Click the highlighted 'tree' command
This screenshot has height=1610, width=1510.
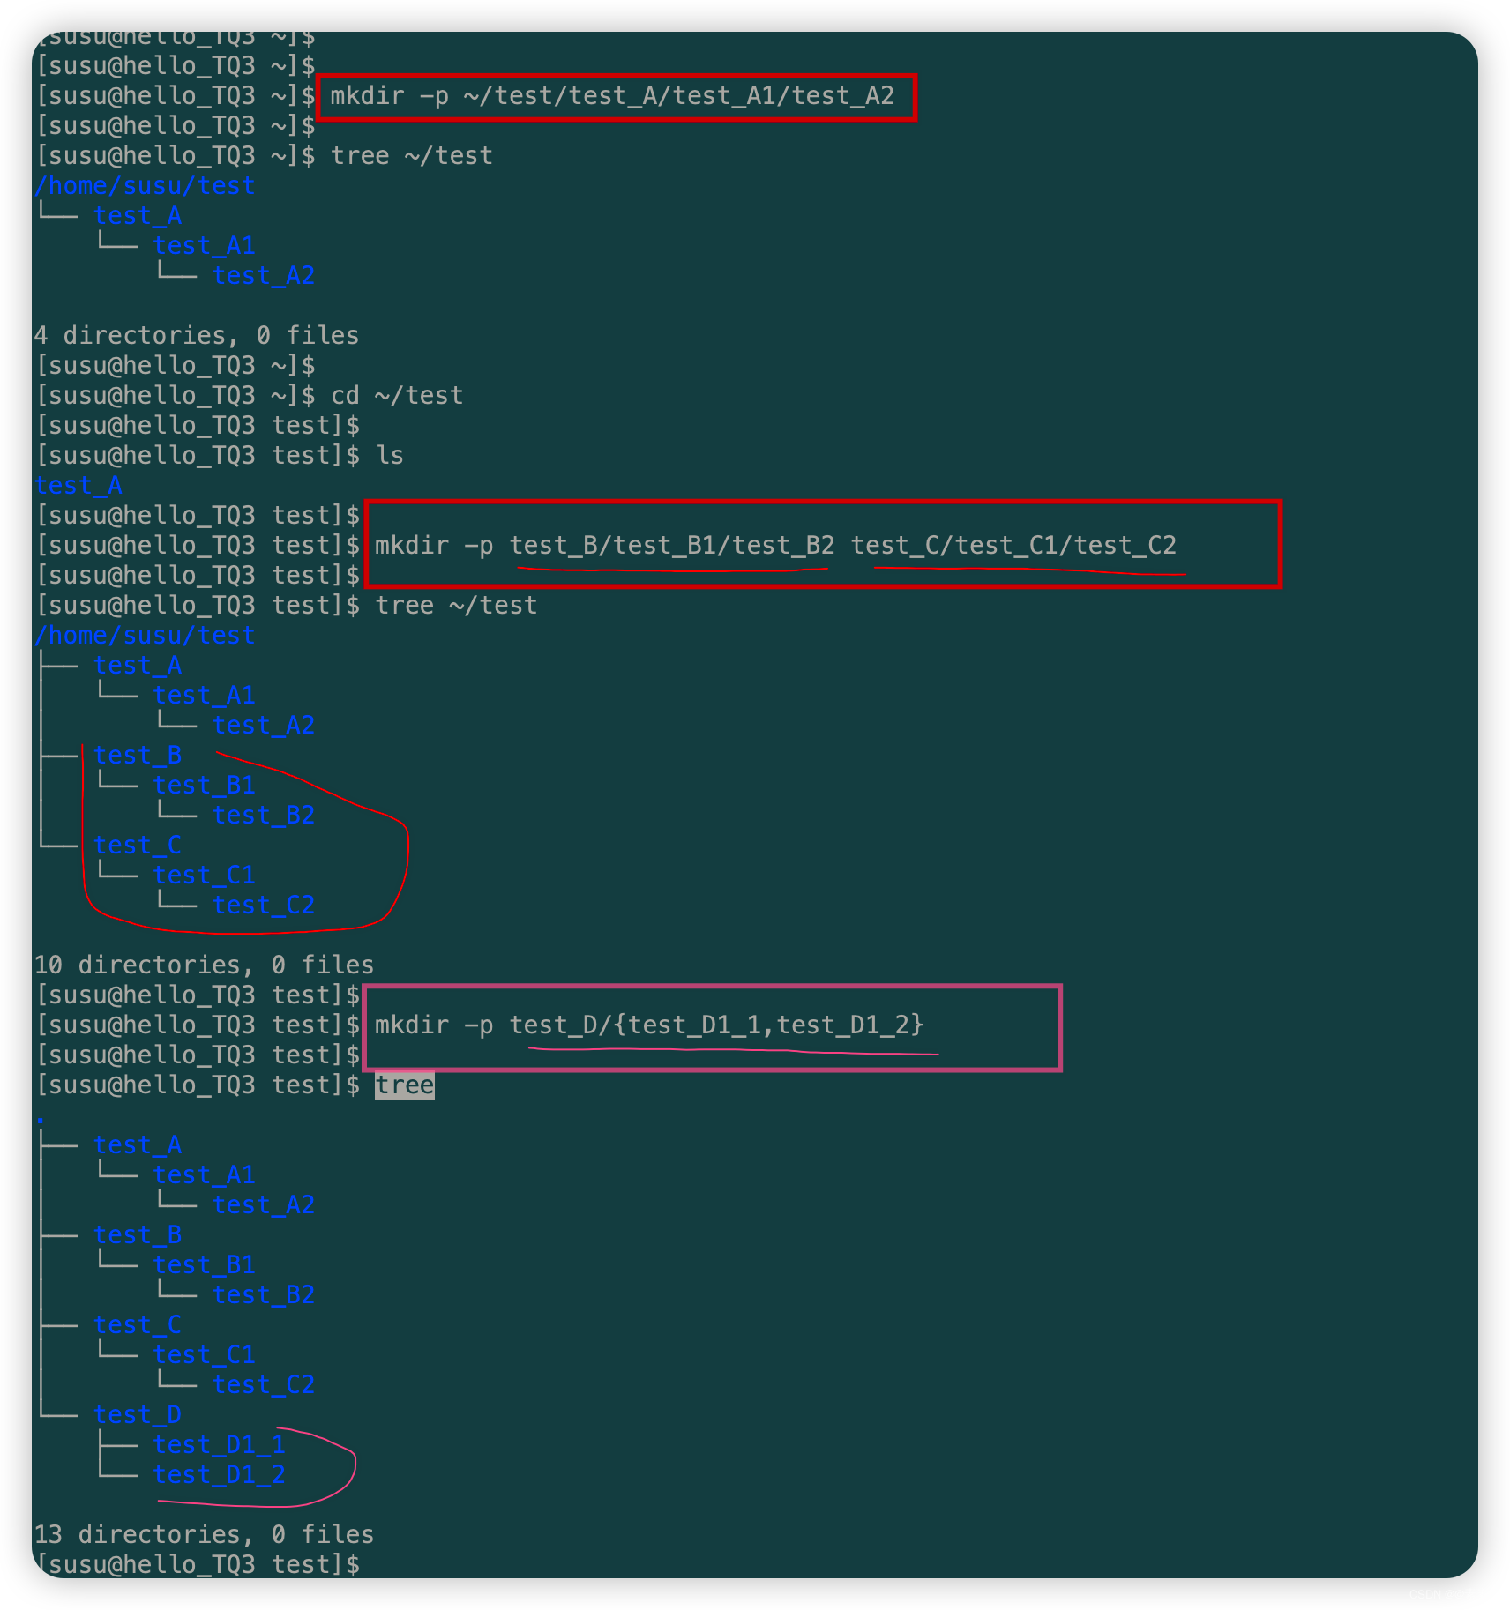(x=405, y=1085)
